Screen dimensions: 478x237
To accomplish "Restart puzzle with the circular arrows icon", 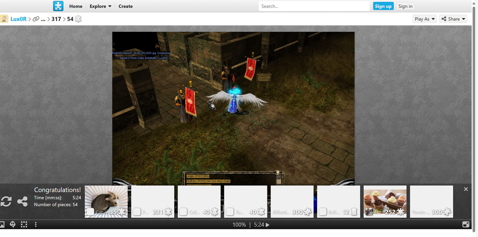I will click(x=6, y=202).
